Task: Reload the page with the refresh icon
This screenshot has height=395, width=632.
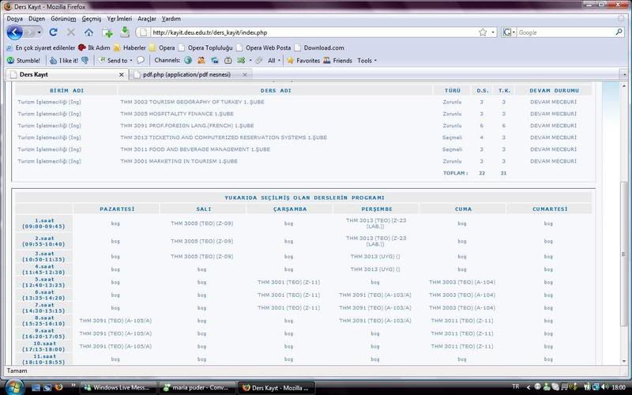Action: click(x=53, y=32)
